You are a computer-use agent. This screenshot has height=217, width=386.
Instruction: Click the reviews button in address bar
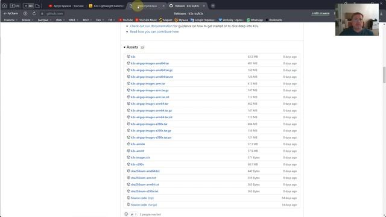pyautogui.click(x=320, y=13)
